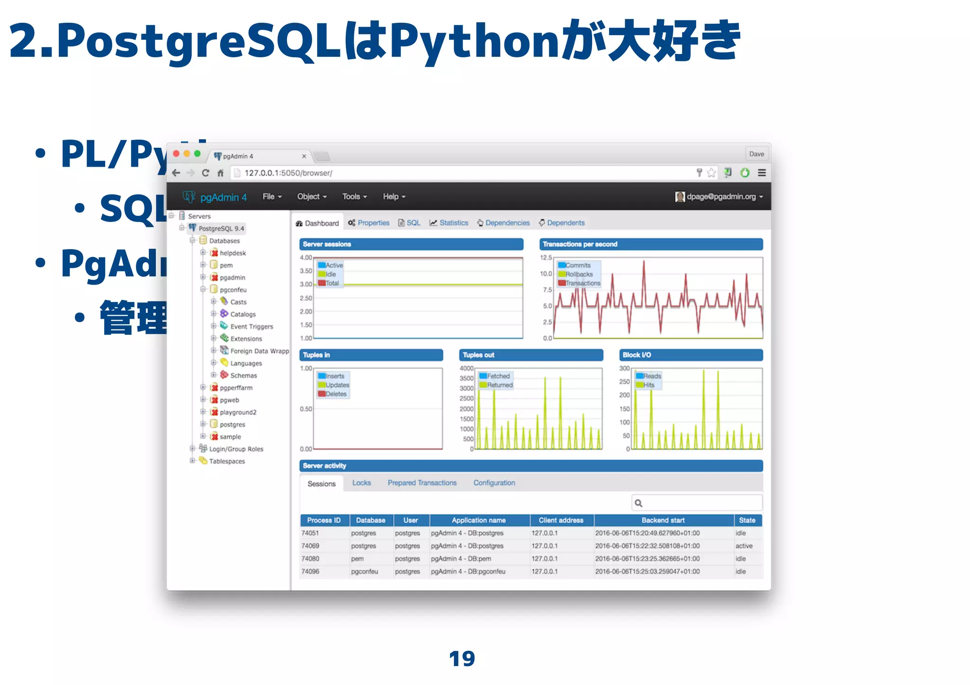Click the Schemas node icon
970x685 pixels.
point(224,375)
